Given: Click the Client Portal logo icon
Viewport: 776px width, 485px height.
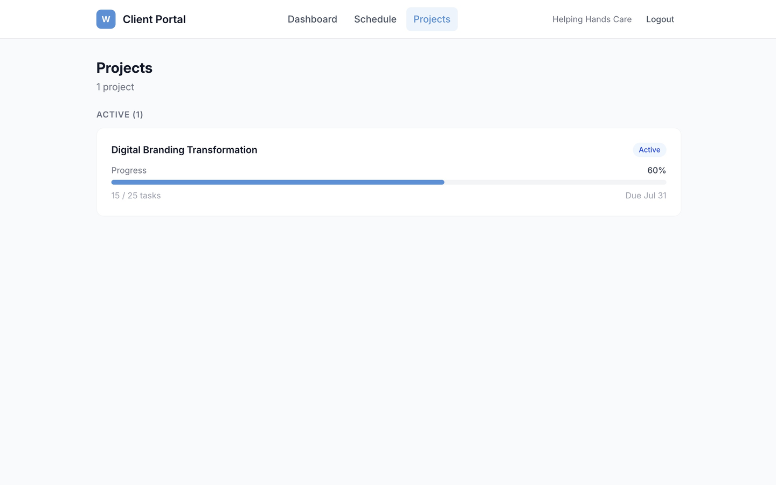Looking at the screenshot, I should click(x=106, y=19).
